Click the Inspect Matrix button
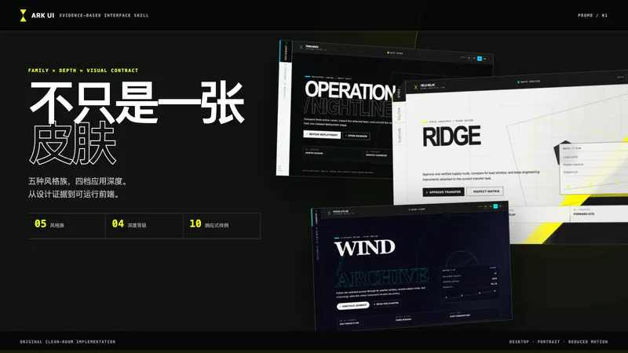628x353 pixels. click(485, 191)
